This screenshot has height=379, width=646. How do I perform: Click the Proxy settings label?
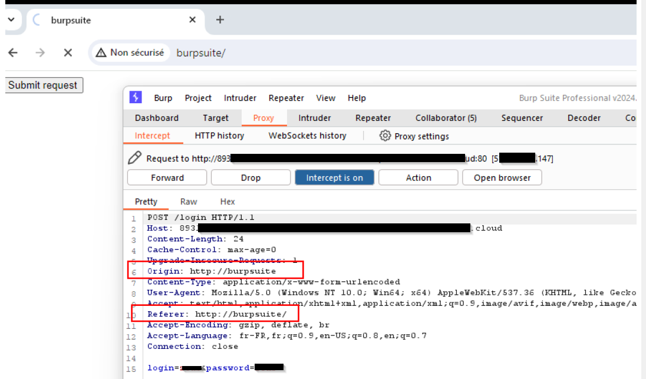(422, 136)
